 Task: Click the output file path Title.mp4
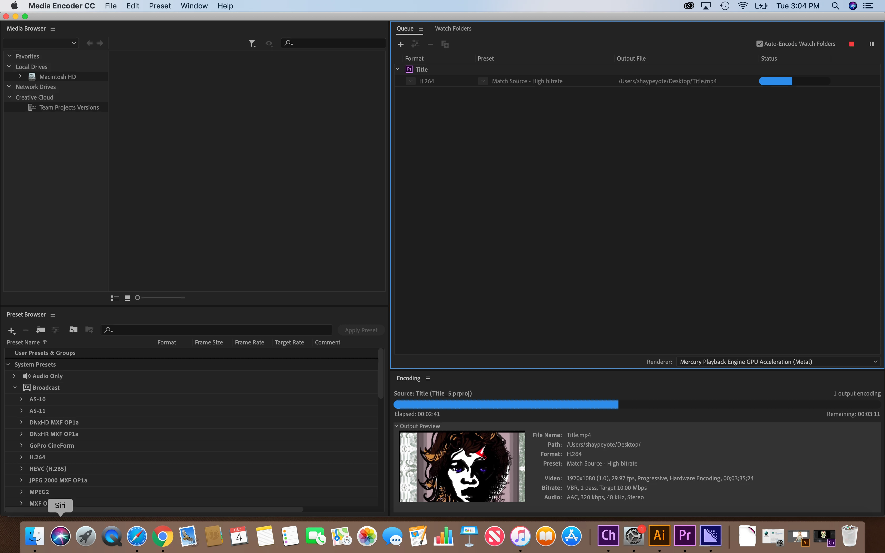[667, 81]
